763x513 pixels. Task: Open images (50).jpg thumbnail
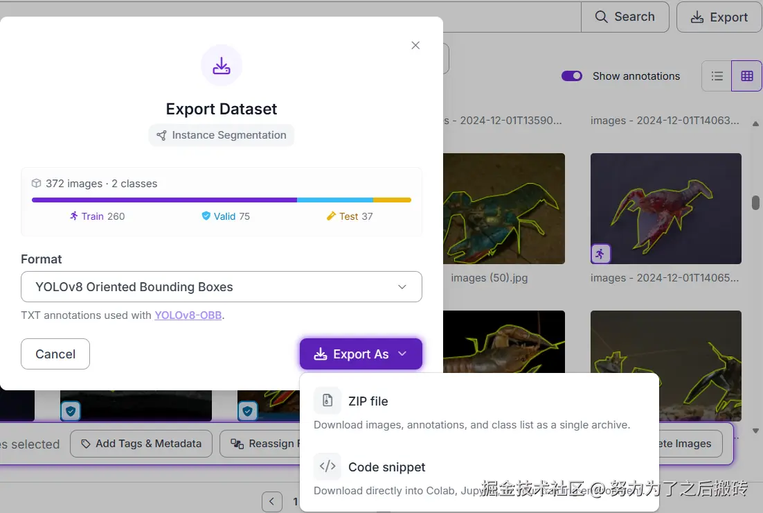click(x=504, y=209)
